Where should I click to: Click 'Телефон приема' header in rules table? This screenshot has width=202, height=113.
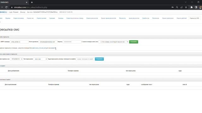point(73,71)
